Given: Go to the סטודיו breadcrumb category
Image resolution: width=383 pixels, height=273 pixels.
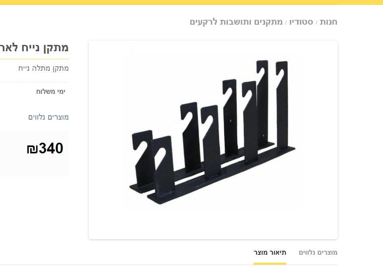Looking at the screenshot, I should coord(302,22).
